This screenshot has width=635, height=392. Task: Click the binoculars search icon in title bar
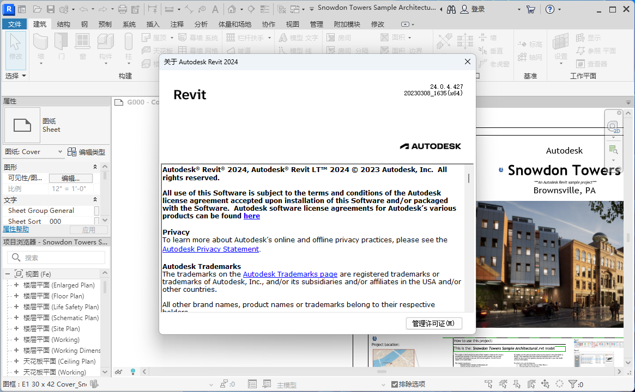[451, 9]
